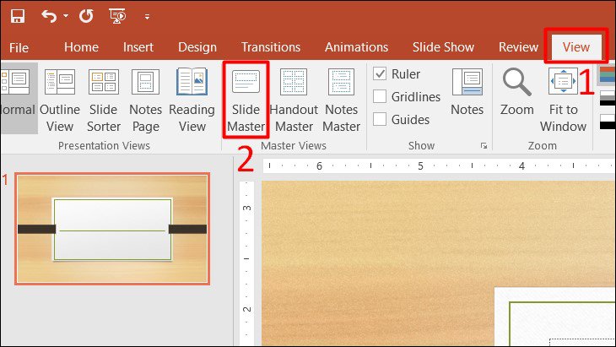
Task: Click the horizontal ruler
Action: [x=439, y=165]
